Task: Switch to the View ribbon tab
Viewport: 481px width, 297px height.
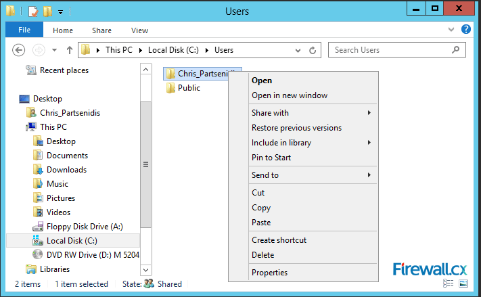Action: (x=139, y=30)
